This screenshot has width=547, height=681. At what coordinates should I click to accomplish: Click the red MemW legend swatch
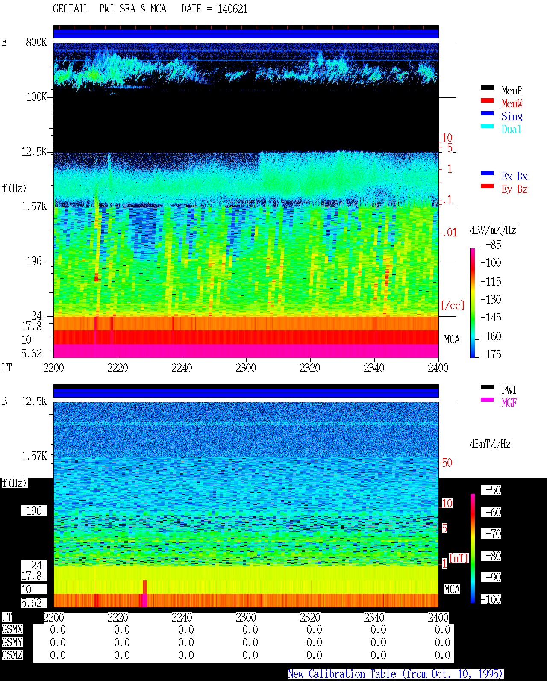click(x=487, y=100)
